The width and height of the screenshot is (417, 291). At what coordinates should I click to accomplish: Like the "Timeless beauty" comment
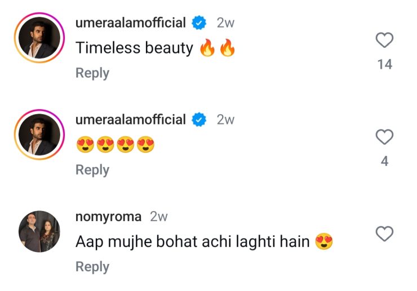click(x=384, y=41)
